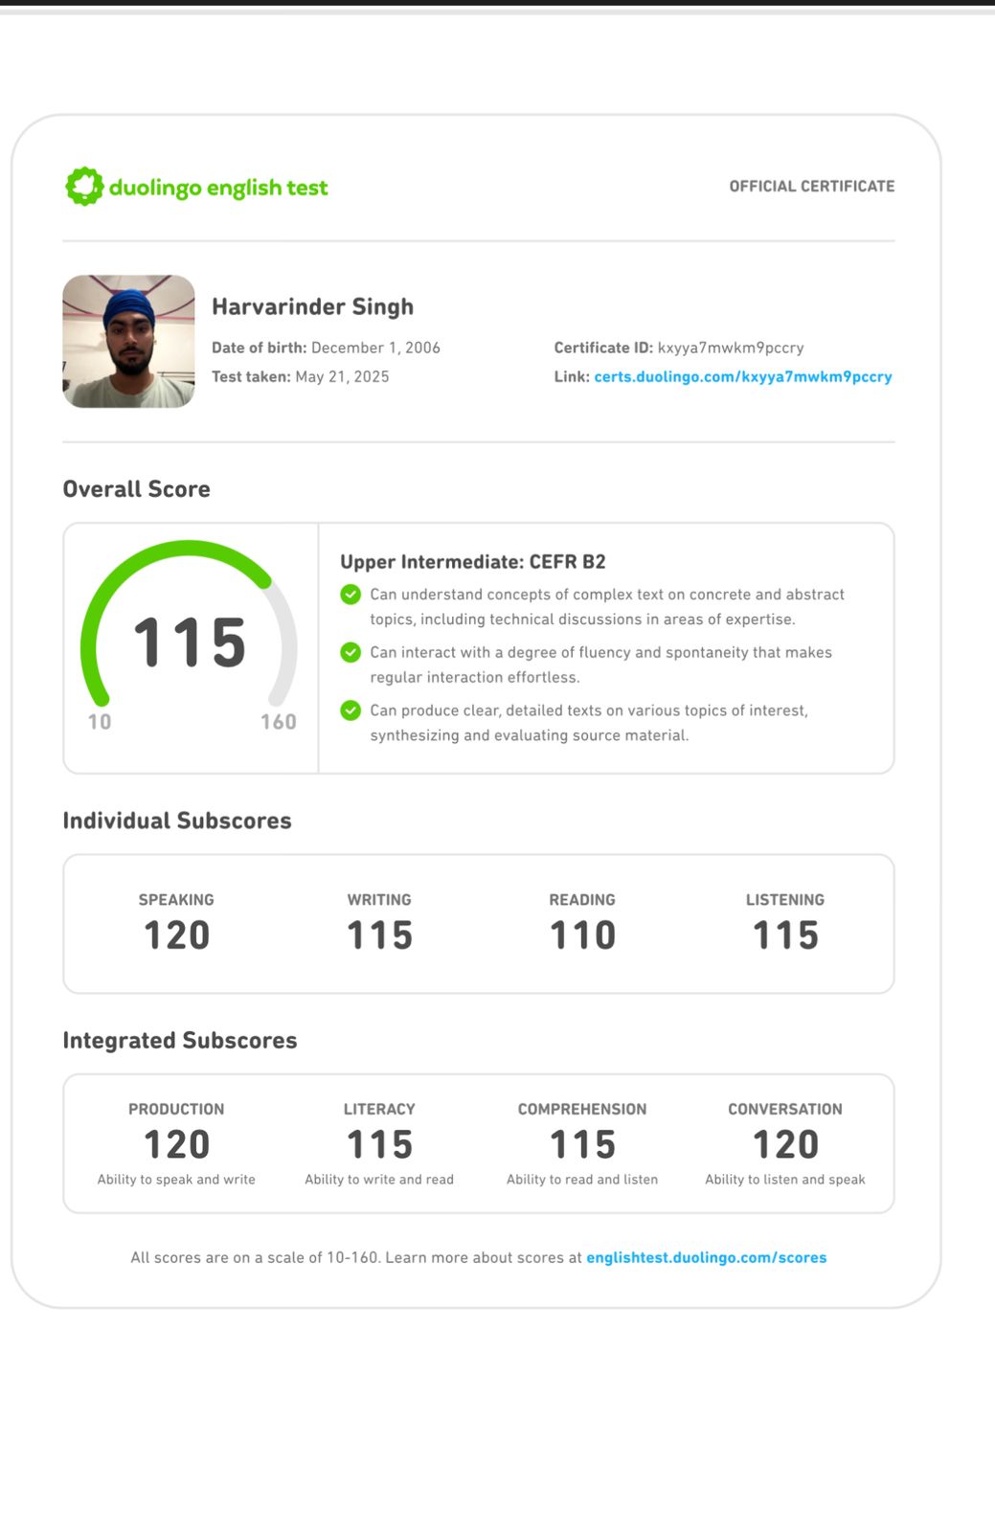Select the name "Harvarinder Singh"
This screenshot has width=995, height=1532.
(x=313, y=306)
